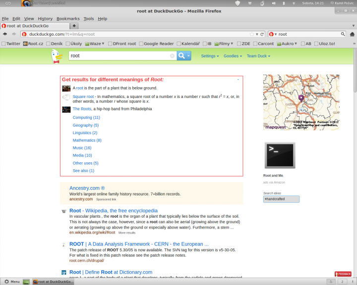Switch to workspace 2 in the taskbar
This screenshot has height=285, width=357.
point(342,282)
